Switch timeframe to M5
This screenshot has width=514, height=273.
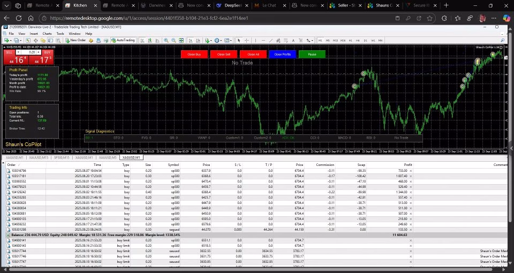(x=328, y=40)
